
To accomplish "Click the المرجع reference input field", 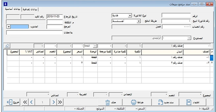I will pyautogui.click(x=54, y=27).
